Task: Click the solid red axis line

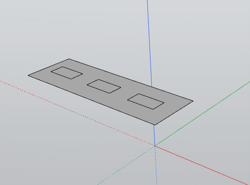Action: [202, 165]
